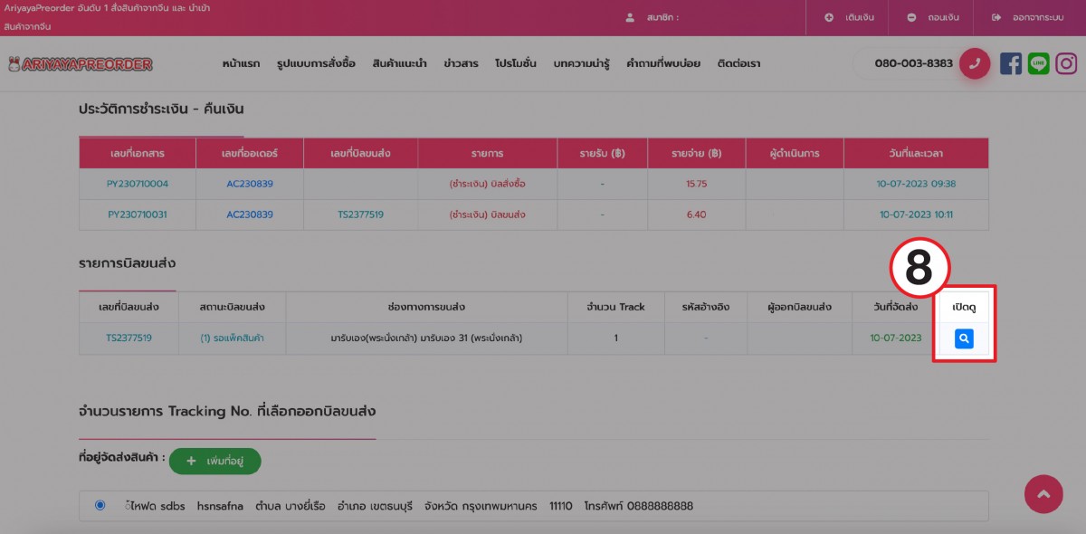Click the red phone call icon
The height and width of the screenshot is (534, 1086).
pyautogui.click(x=975, y=63)
